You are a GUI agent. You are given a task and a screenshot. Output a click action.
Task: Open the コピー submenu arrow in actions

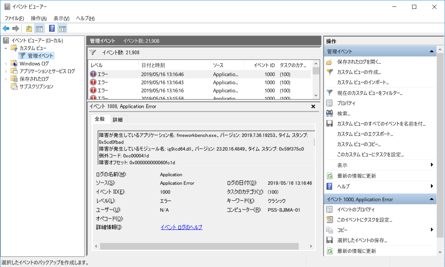[x=432, y=230]
